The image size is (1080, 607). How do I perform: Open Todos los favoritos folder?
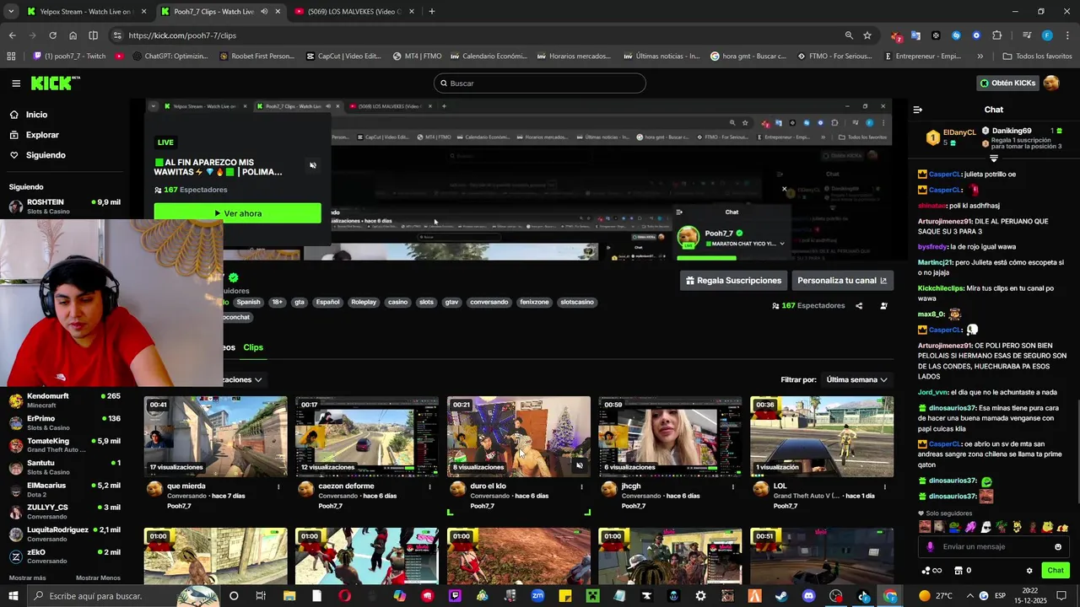(x=1038, y=56)
